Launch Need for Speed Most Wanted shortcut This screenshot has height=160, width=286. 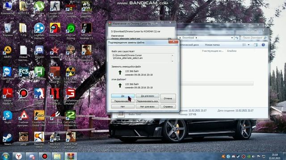coord(87,9)
